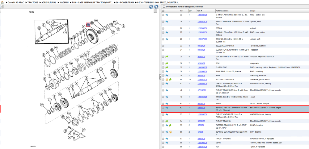Add ref 22 O-RING with plus icon
Image resolution: width=309 pixels, height=149 pixels.
163,15
